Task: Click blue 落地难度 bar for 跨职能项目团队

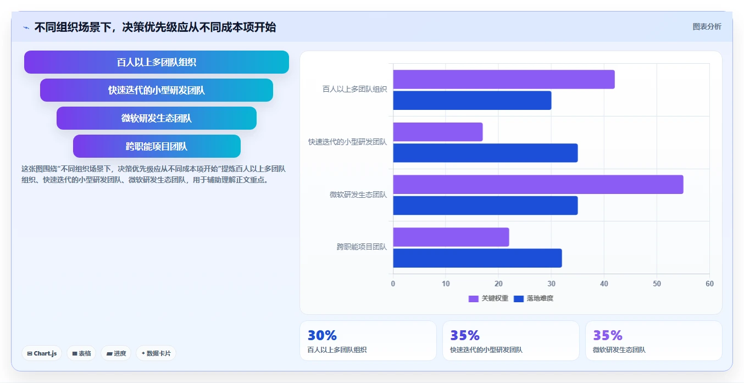Action: 478,258
